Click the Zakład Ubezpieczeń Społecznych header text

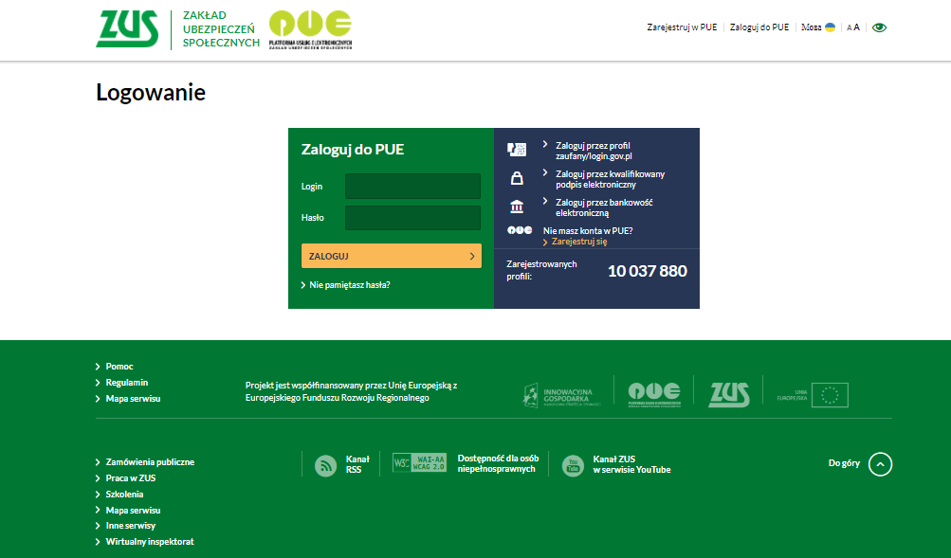pos(221,29)
